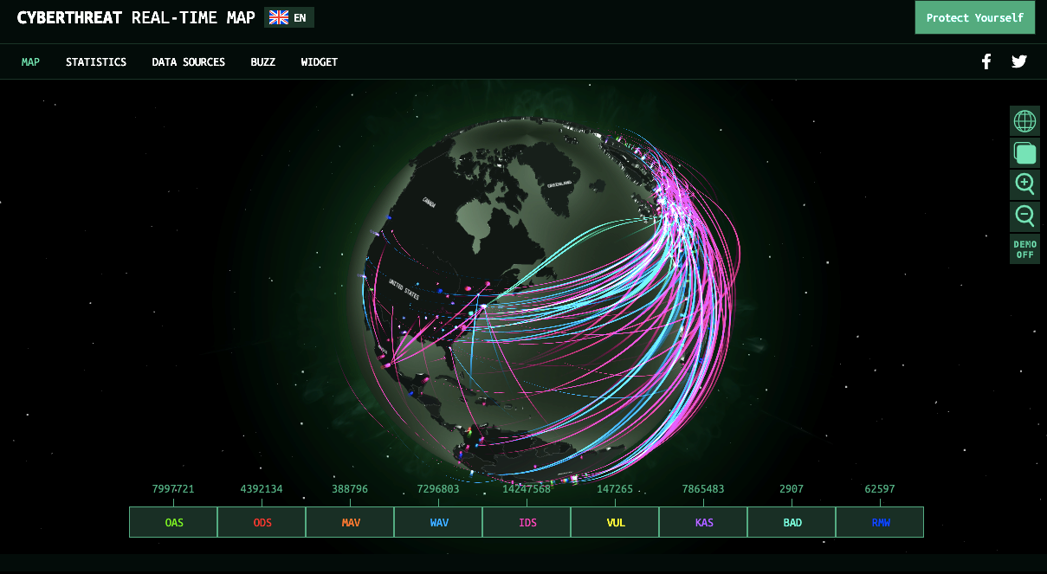Zoom out of the globe
1047x574 pixels.
tap(1024, 216)
